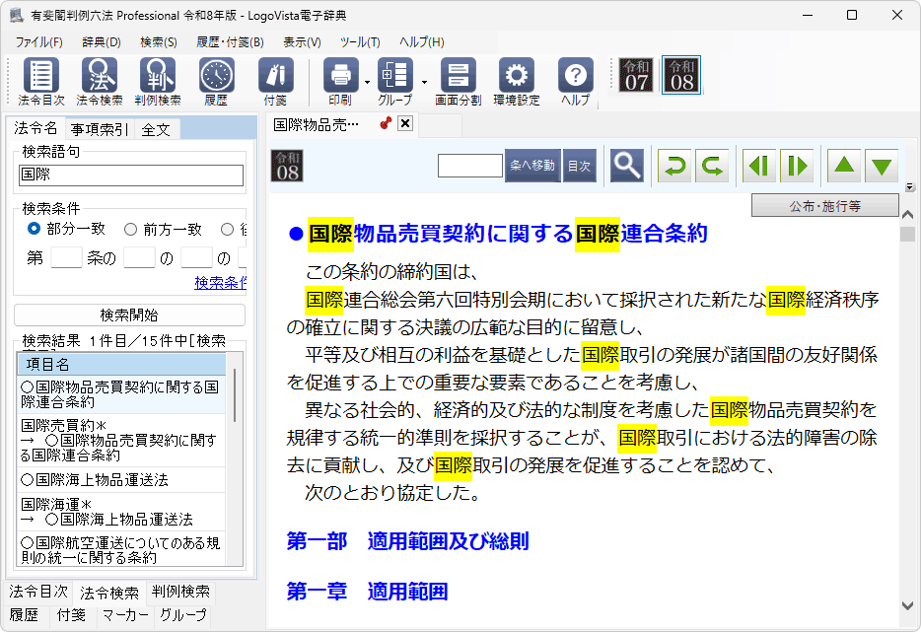Expand the グループ dropdown arrow

click(424, 82)
